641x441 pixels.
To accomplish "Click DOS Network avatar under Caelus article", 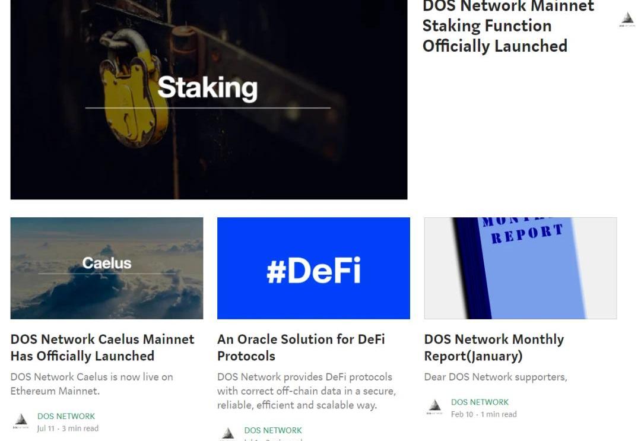I will pyautogui.click(x=21, y=421).
